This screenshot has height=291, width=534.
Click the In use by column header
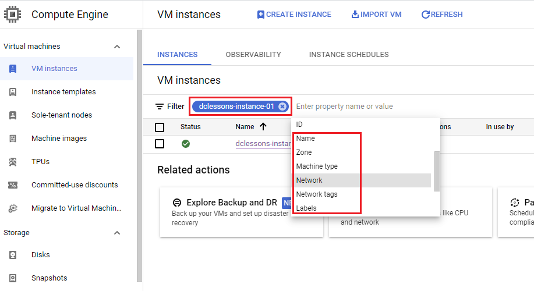click(x=500, y=127)
